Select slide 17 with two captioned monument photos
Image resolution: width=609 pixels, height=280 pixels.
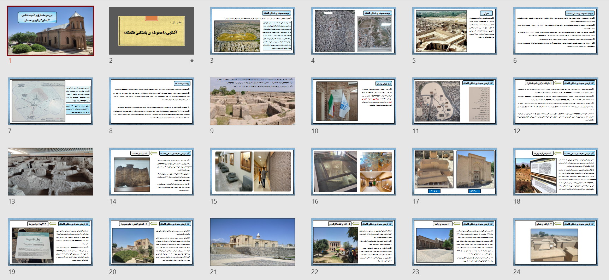click(x=455, y=172)
